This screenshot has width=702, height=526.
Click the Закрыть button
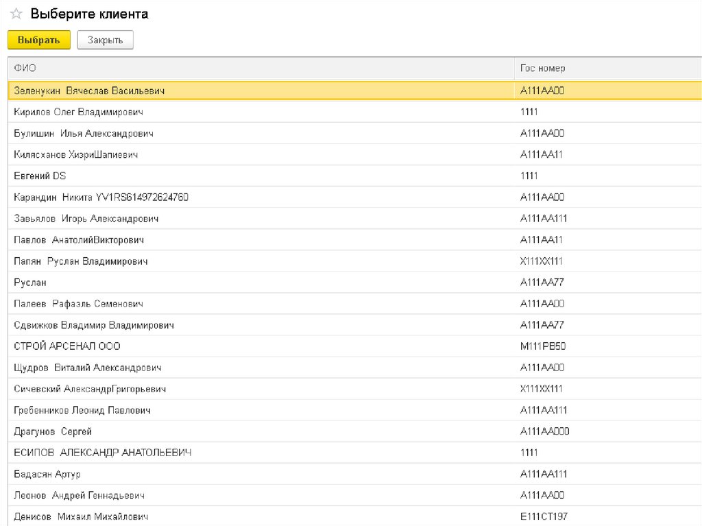click(x=105, y=40)
